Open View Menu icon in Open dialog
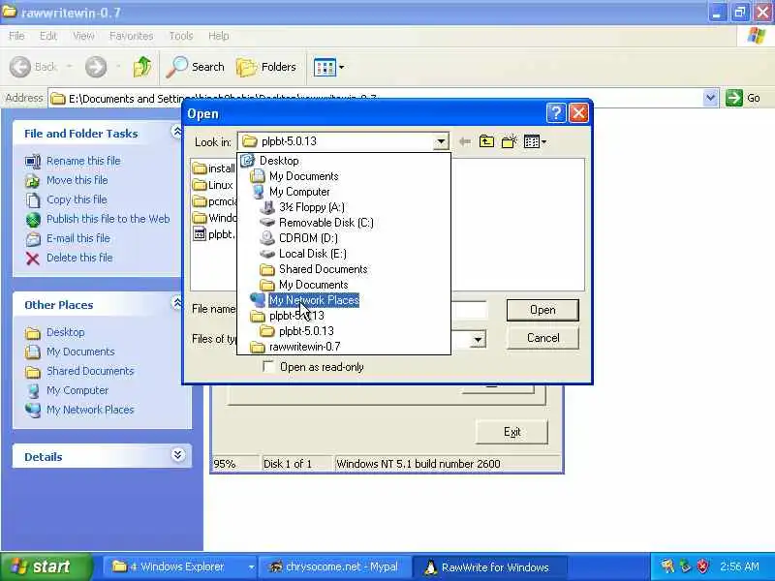 coord(535,142)
